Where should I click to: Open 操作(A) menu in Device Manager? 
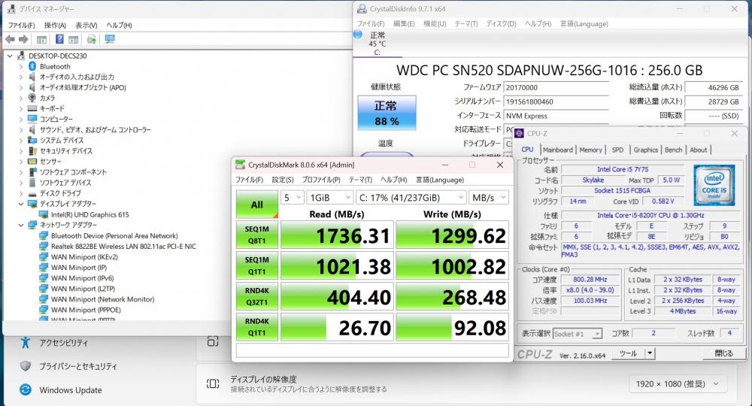[55, 26]
